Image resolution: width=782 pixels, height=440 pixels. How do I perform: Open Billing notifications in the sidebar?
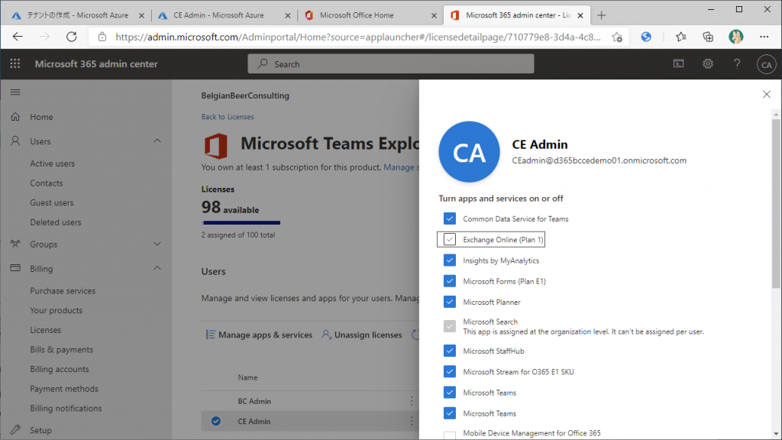tap(66, 408)
